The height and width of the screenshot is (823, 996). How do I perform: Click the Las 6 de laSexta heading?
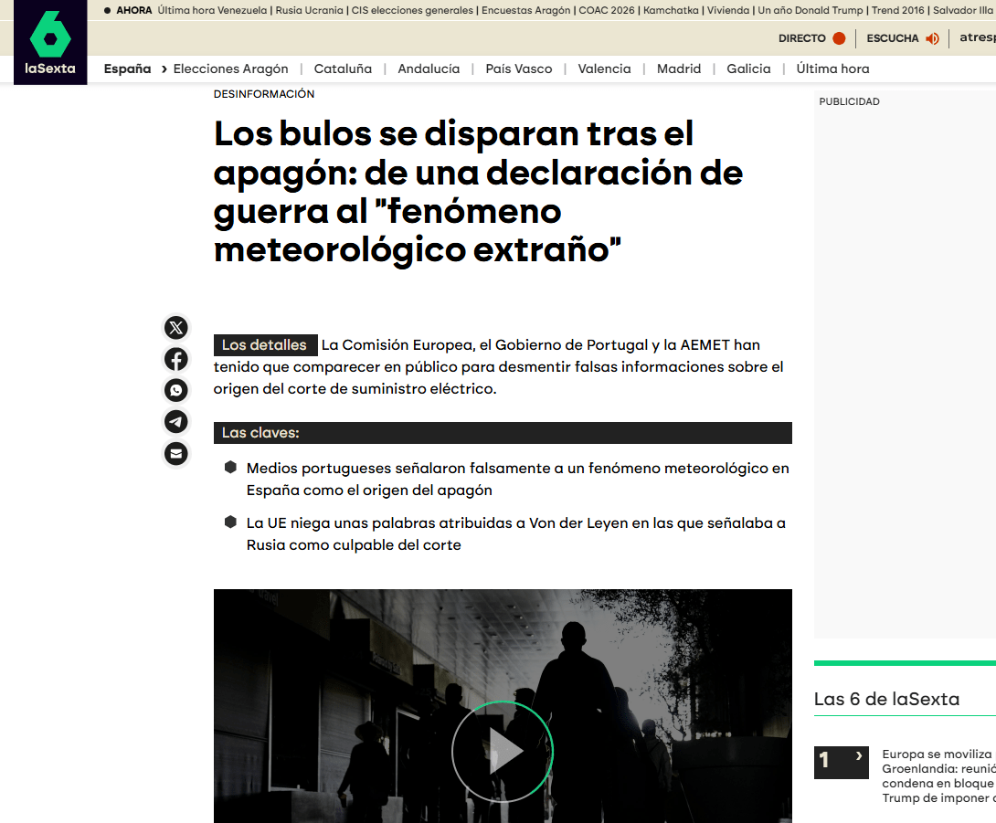click(x=886, y=699)
